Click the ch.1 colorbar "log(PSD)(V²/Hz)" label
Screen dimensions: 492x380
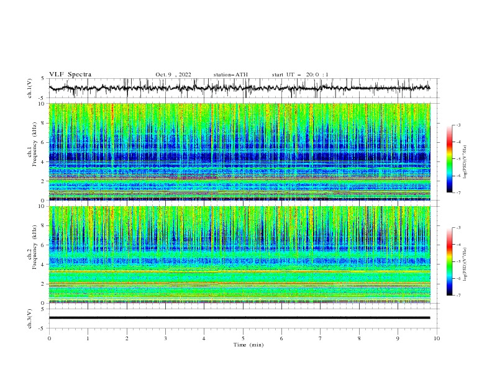tap(465, 162)
